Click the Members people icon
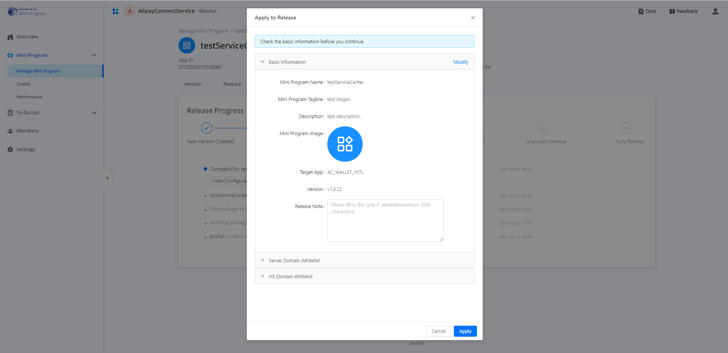The width and height of the screenshot is (728, 353). (x=10, y=131)
